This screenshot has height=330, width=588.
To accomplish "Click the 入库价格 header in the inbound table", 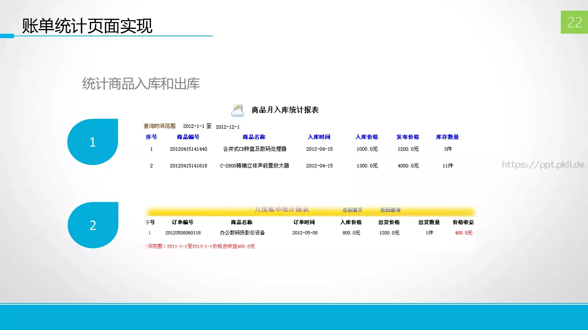I will click(x=367, y=137).
